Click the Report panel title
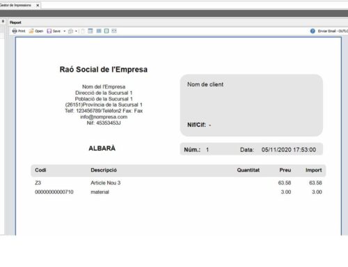The image size is (348, 267). pyautogui.click(x=15, y=22)
